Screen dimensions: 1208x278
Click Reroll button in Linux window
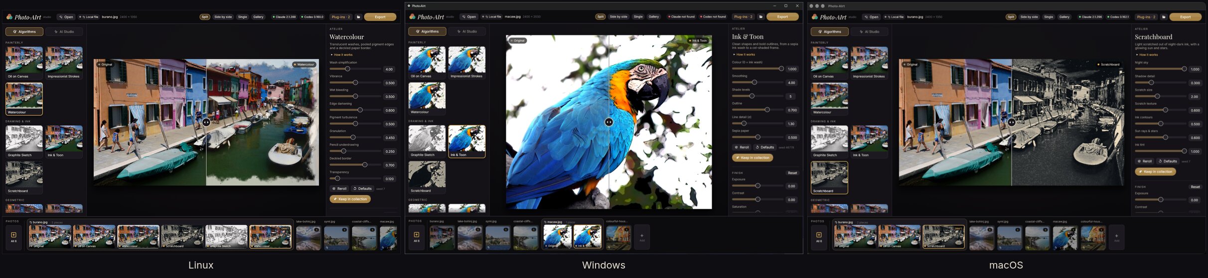[339, 189]
